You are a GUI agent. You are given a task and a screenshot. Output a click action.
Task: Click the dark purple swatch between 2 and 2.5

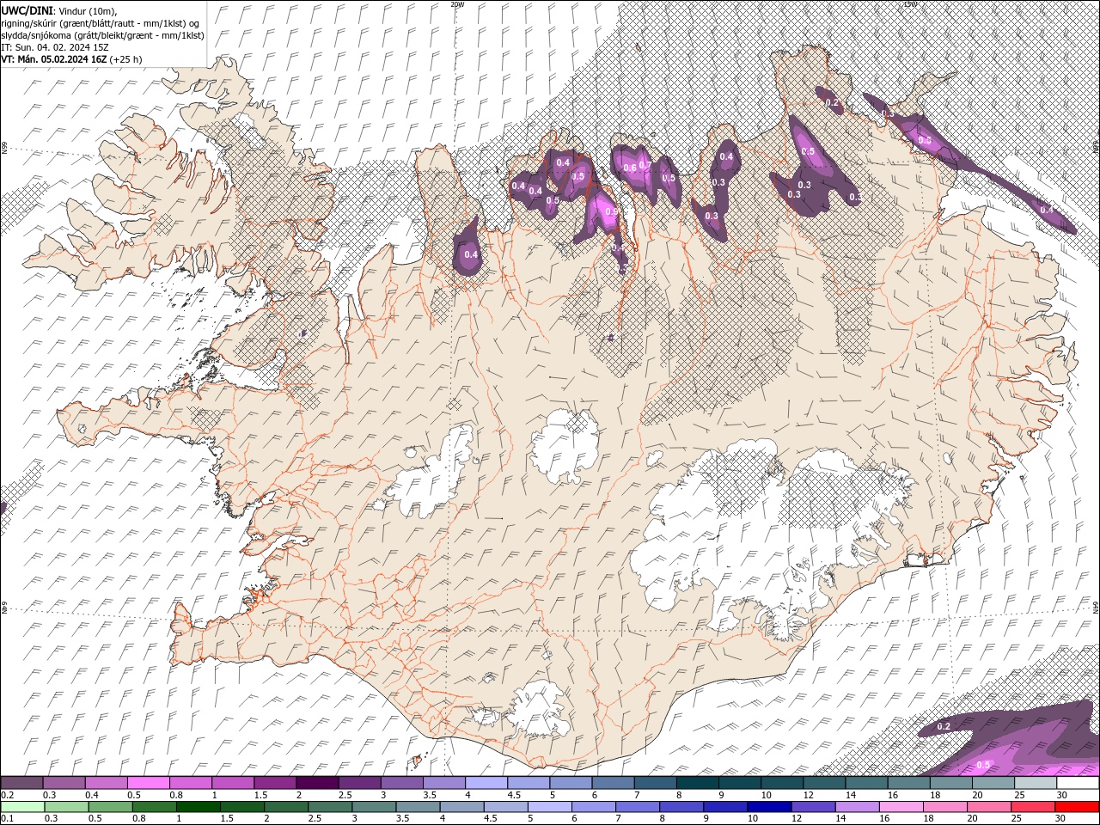tap(317, 783)
